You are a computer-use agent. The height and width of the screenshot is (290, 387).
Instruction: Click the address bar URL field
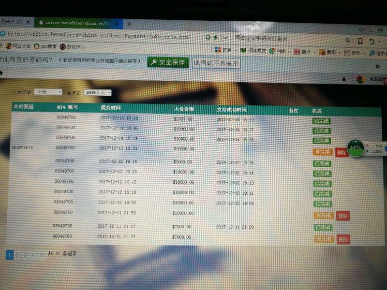coord(97,35)
